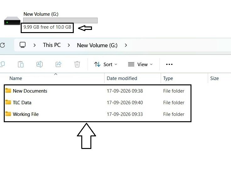Click the This PC monitor icon in the address bar
The height and width of the screenshot is (171, 231).
[23, 45]
